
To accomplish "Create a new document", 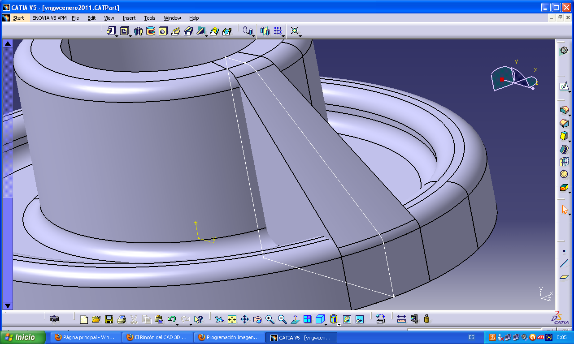I will (84, 319).
